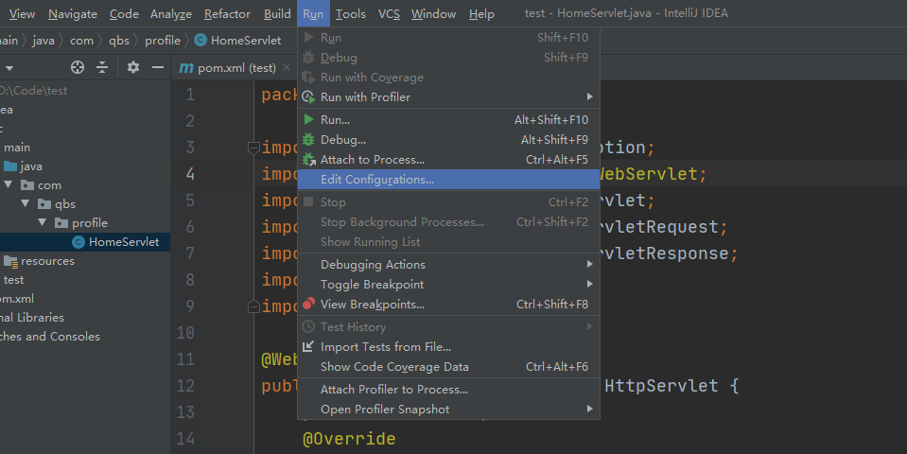Hide the Project tool window

click(x=157, y=67)
